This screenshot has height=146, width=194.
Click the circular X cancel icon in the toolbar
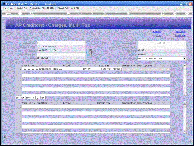pyautogui.click(x=187, y=14)
